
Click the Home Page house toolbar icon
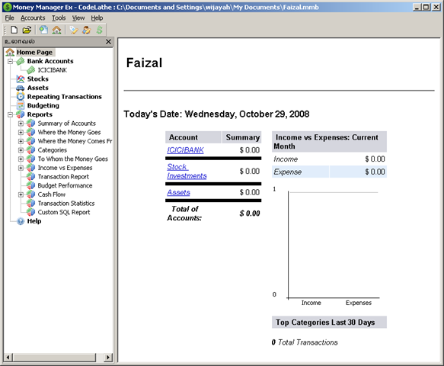[x=56, y=30]
